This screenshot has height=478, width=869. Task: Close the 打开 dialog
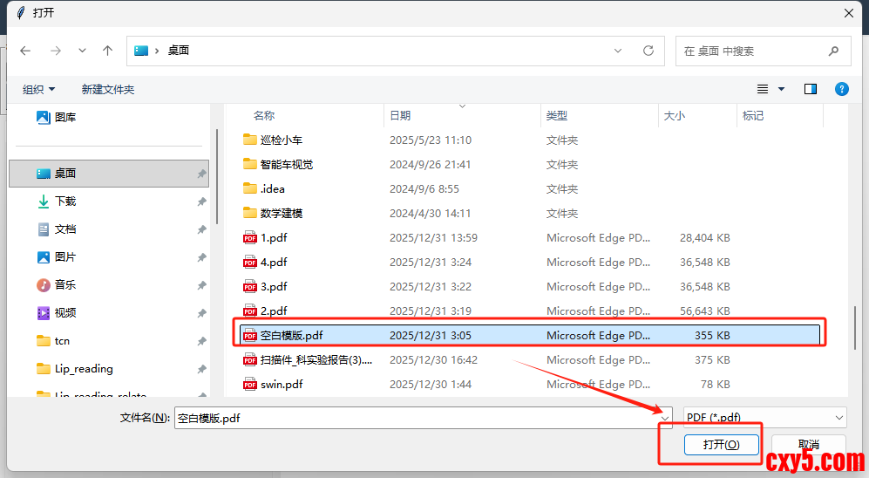coord(848,13)
